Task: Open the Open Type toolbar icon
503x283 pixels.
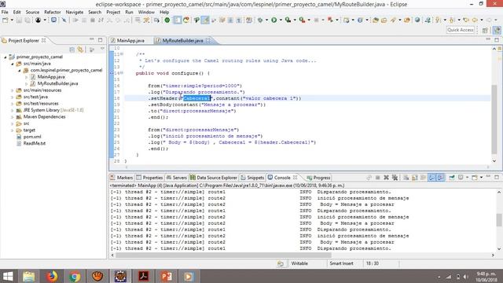Action: point(375,20)
